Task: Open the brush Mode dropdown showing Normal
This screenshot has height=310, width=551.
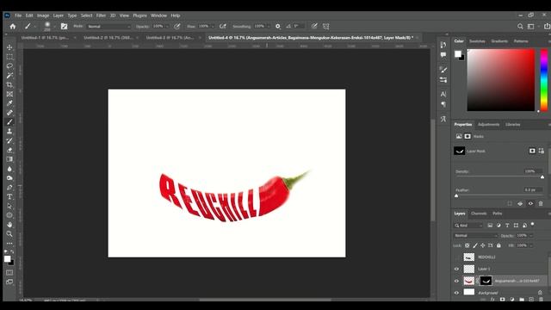Action: click(108, 27)
